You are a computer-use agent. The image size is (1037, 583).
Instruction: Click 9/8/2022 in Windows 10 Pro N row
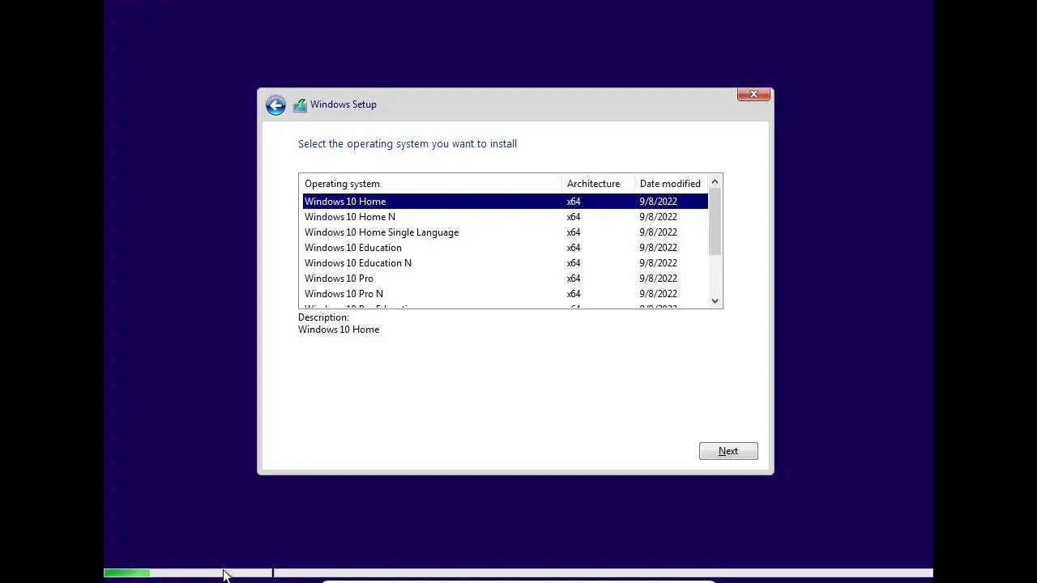click(658, 294)
